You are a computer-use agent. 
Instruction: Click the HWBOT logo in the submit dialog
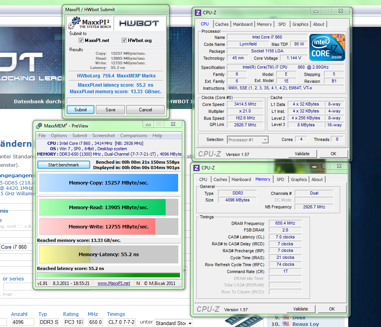[x=139, y=23]
